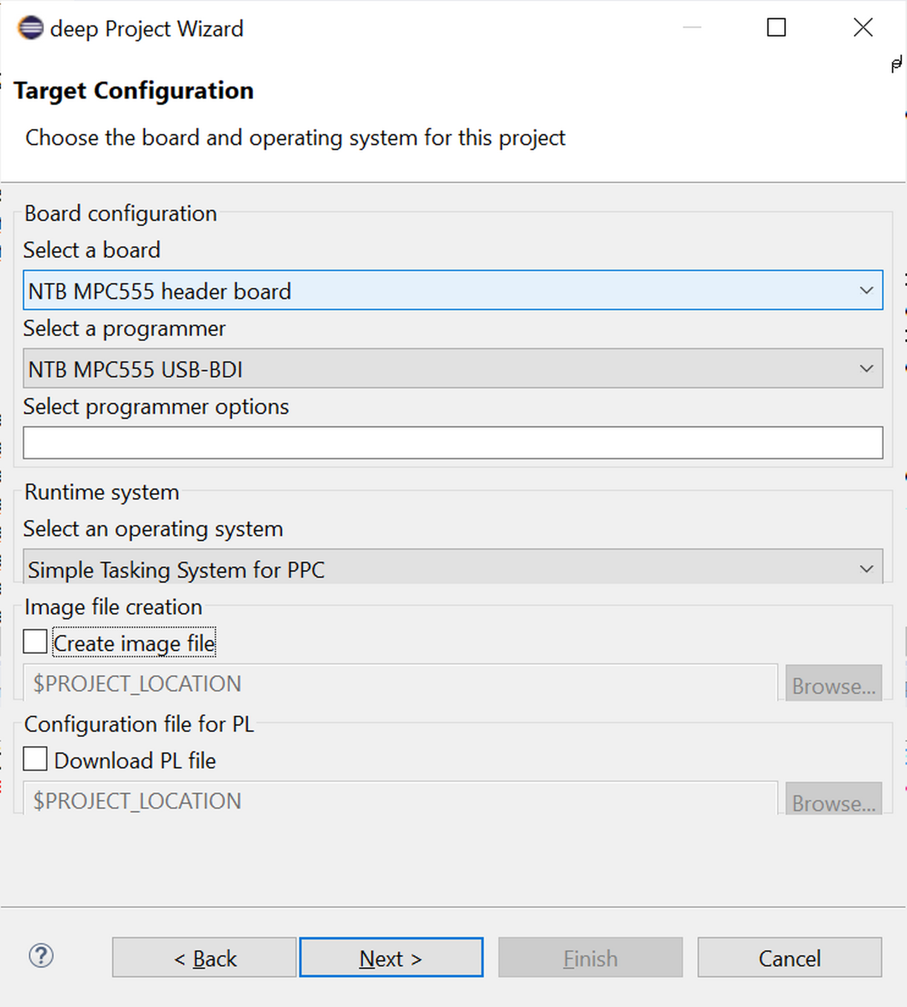Click the Eclipse icon in title bar
Image resolution: width=907 pixels, height=1007 pixels.
[30, 28]
